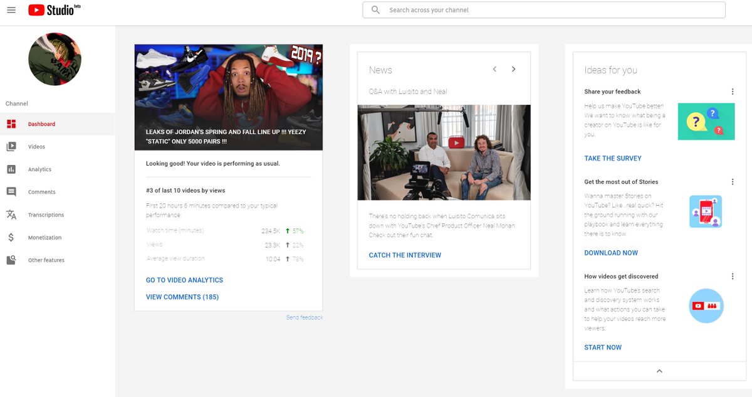Click the Analytics bar chart icon

11,169
